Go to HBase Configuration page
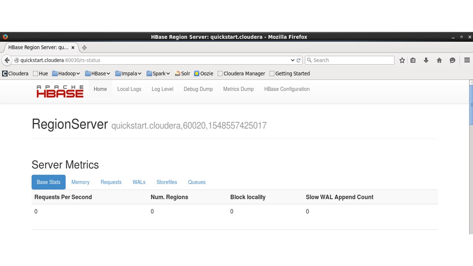This screenshot has height=266, width=473. coord(287,89)
